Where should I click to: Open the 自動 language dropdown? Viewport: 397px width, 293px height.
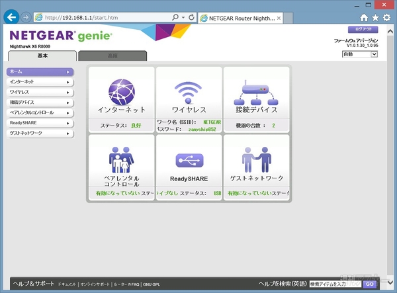pyautogui.click(x=359, y=54)
